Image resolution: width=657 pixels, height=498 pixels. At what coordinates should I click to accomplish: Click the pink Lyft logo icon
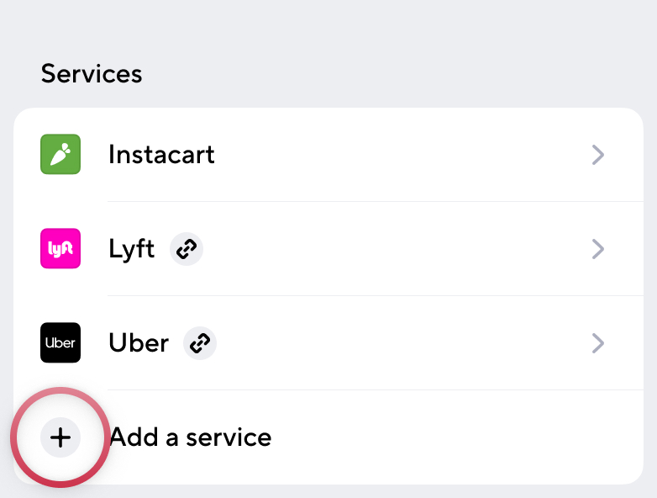(x=60, y=249)
